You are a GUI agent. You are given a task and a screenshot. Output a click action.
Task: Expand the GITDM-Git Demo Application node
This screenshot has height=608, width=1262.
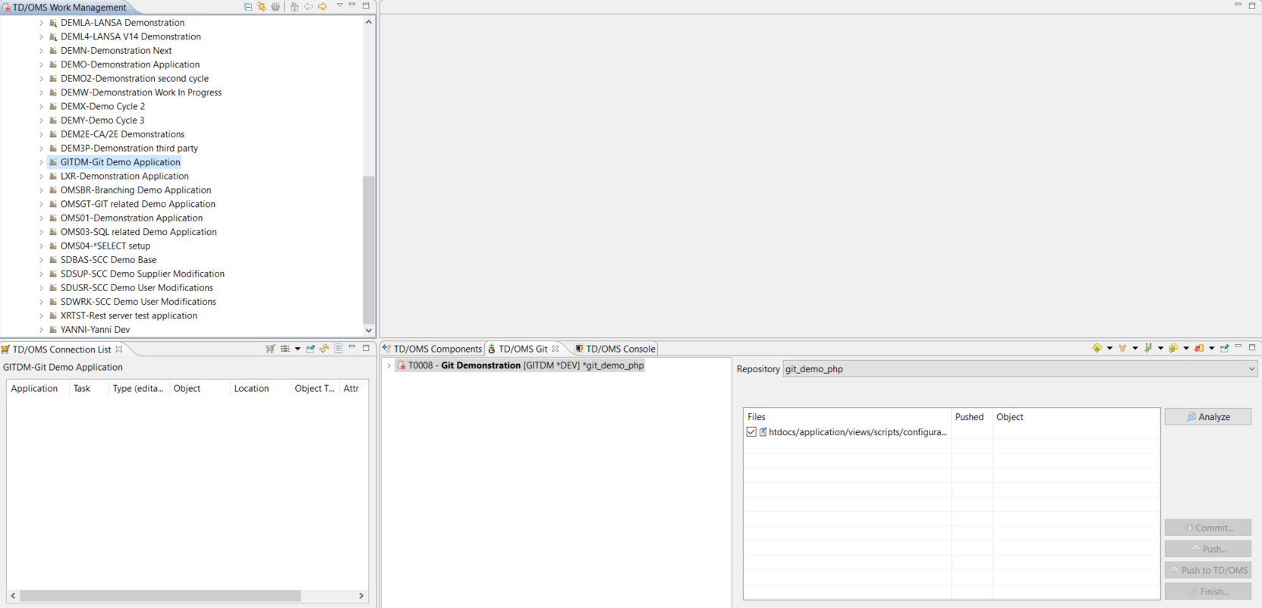41,162
